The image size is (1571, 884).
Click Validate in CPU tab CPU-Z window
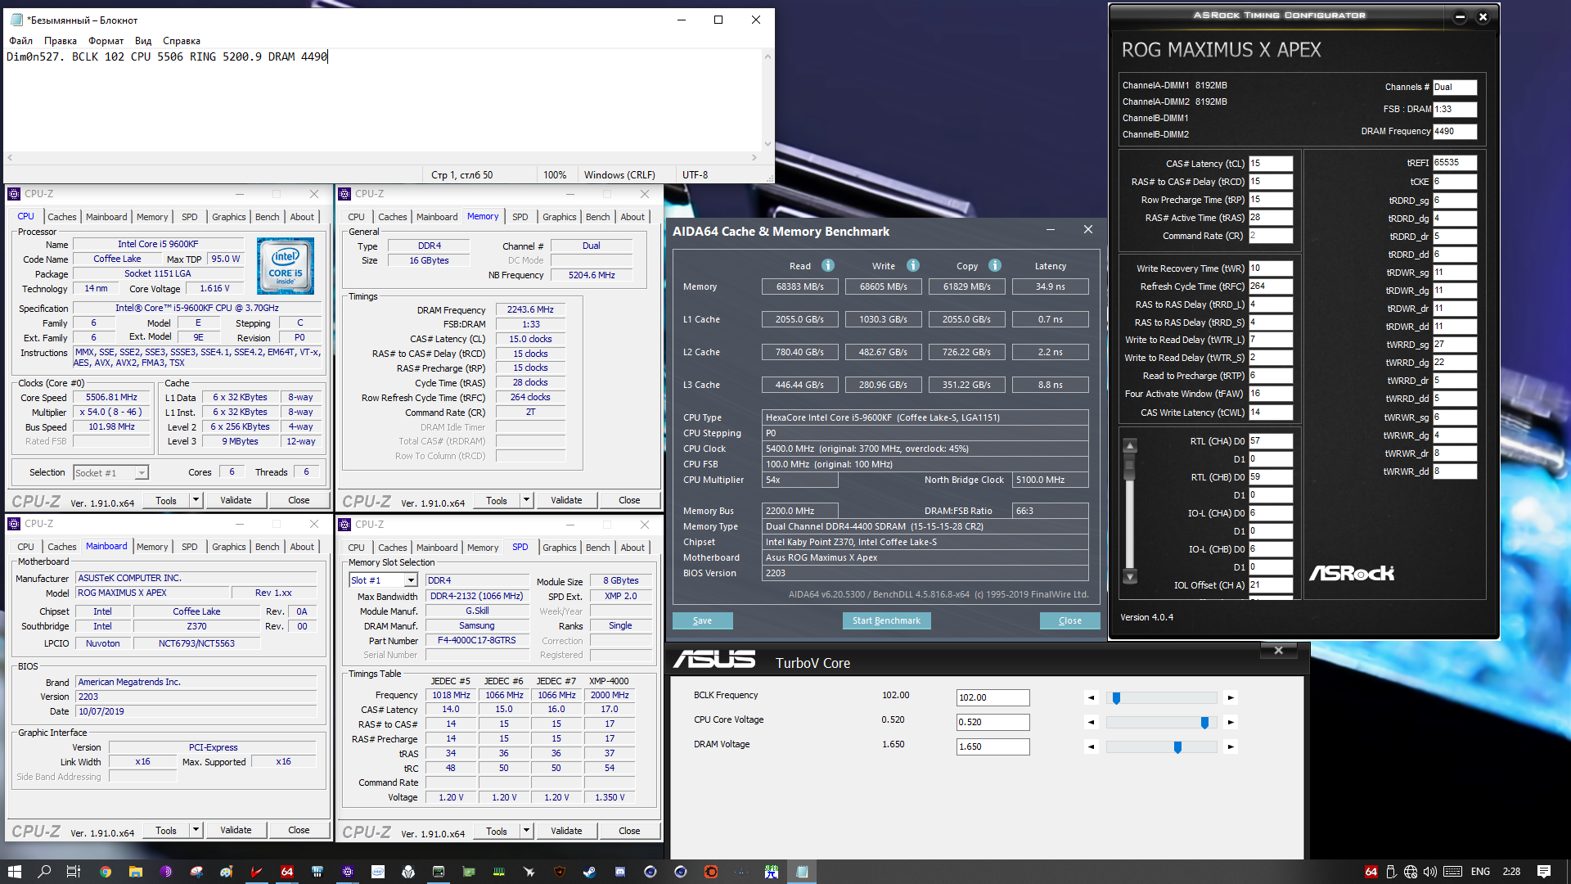tap(236, 500)
